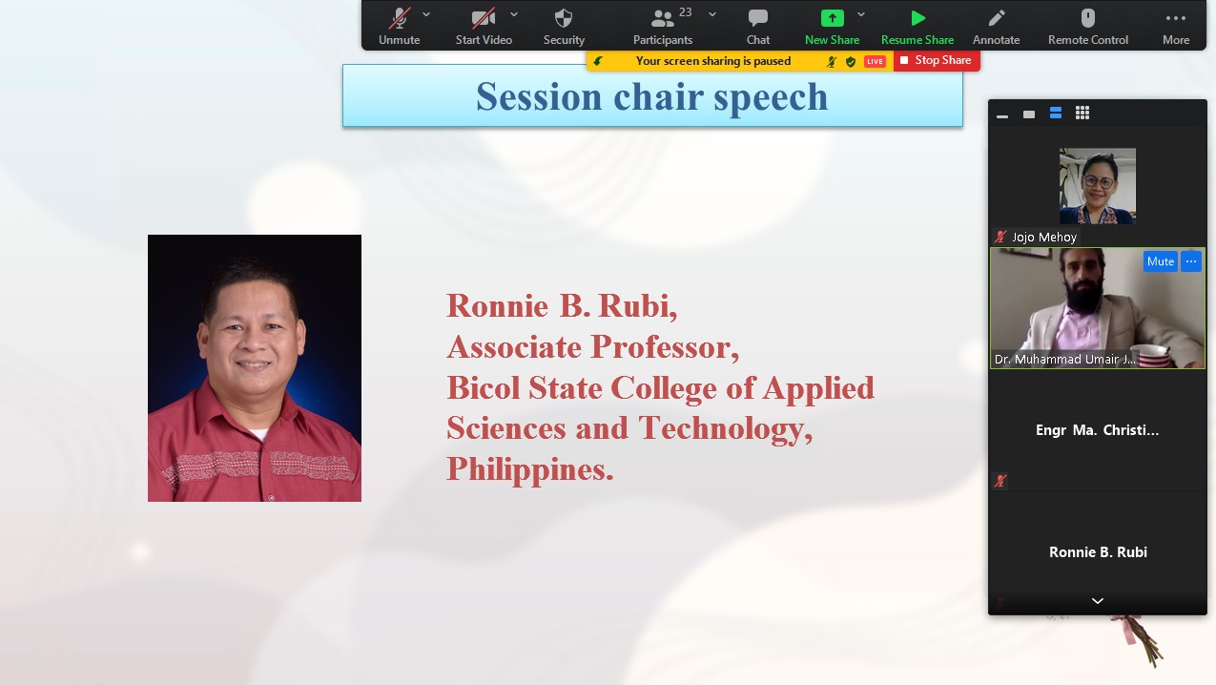Switch video panel to single speaker view
Image resolution: width=1216 pixels, height=685 pixels.
[1029, 114]
